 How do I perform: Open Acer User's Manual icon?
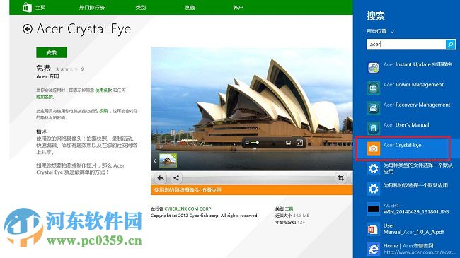point(373,128)
